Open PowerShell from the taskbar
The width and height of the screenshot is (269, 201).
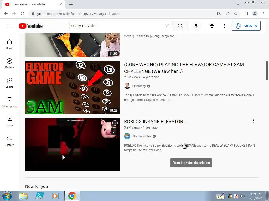pos(40,196)
